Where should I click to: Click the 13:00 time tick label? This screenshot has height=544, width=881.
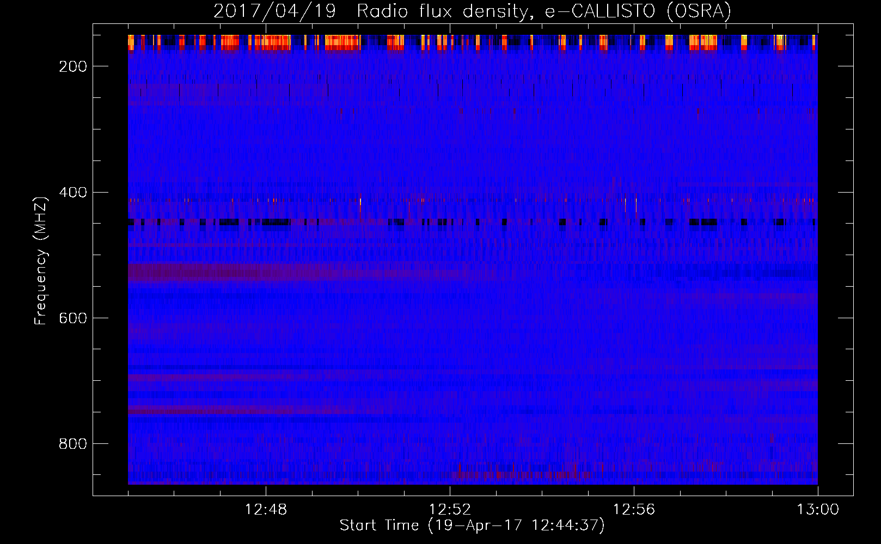tap(818, 510)
